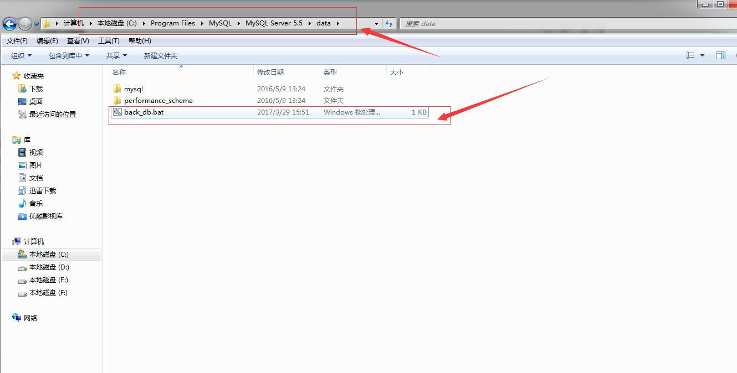Image resolution: width=737 pixels, height=373 pixels.
Task: Open 桌面 in the favorites list
Action: [36, 101]
